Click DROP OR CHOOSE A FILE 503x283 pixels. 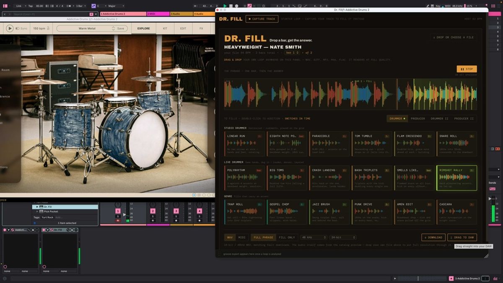click(x=454, y=37)
